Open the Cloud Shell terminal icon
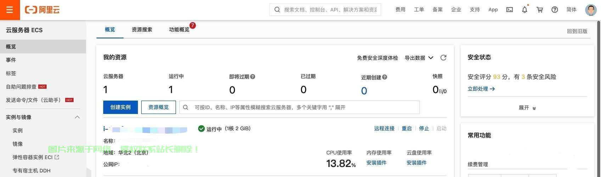601x177 pixels. 510,10
